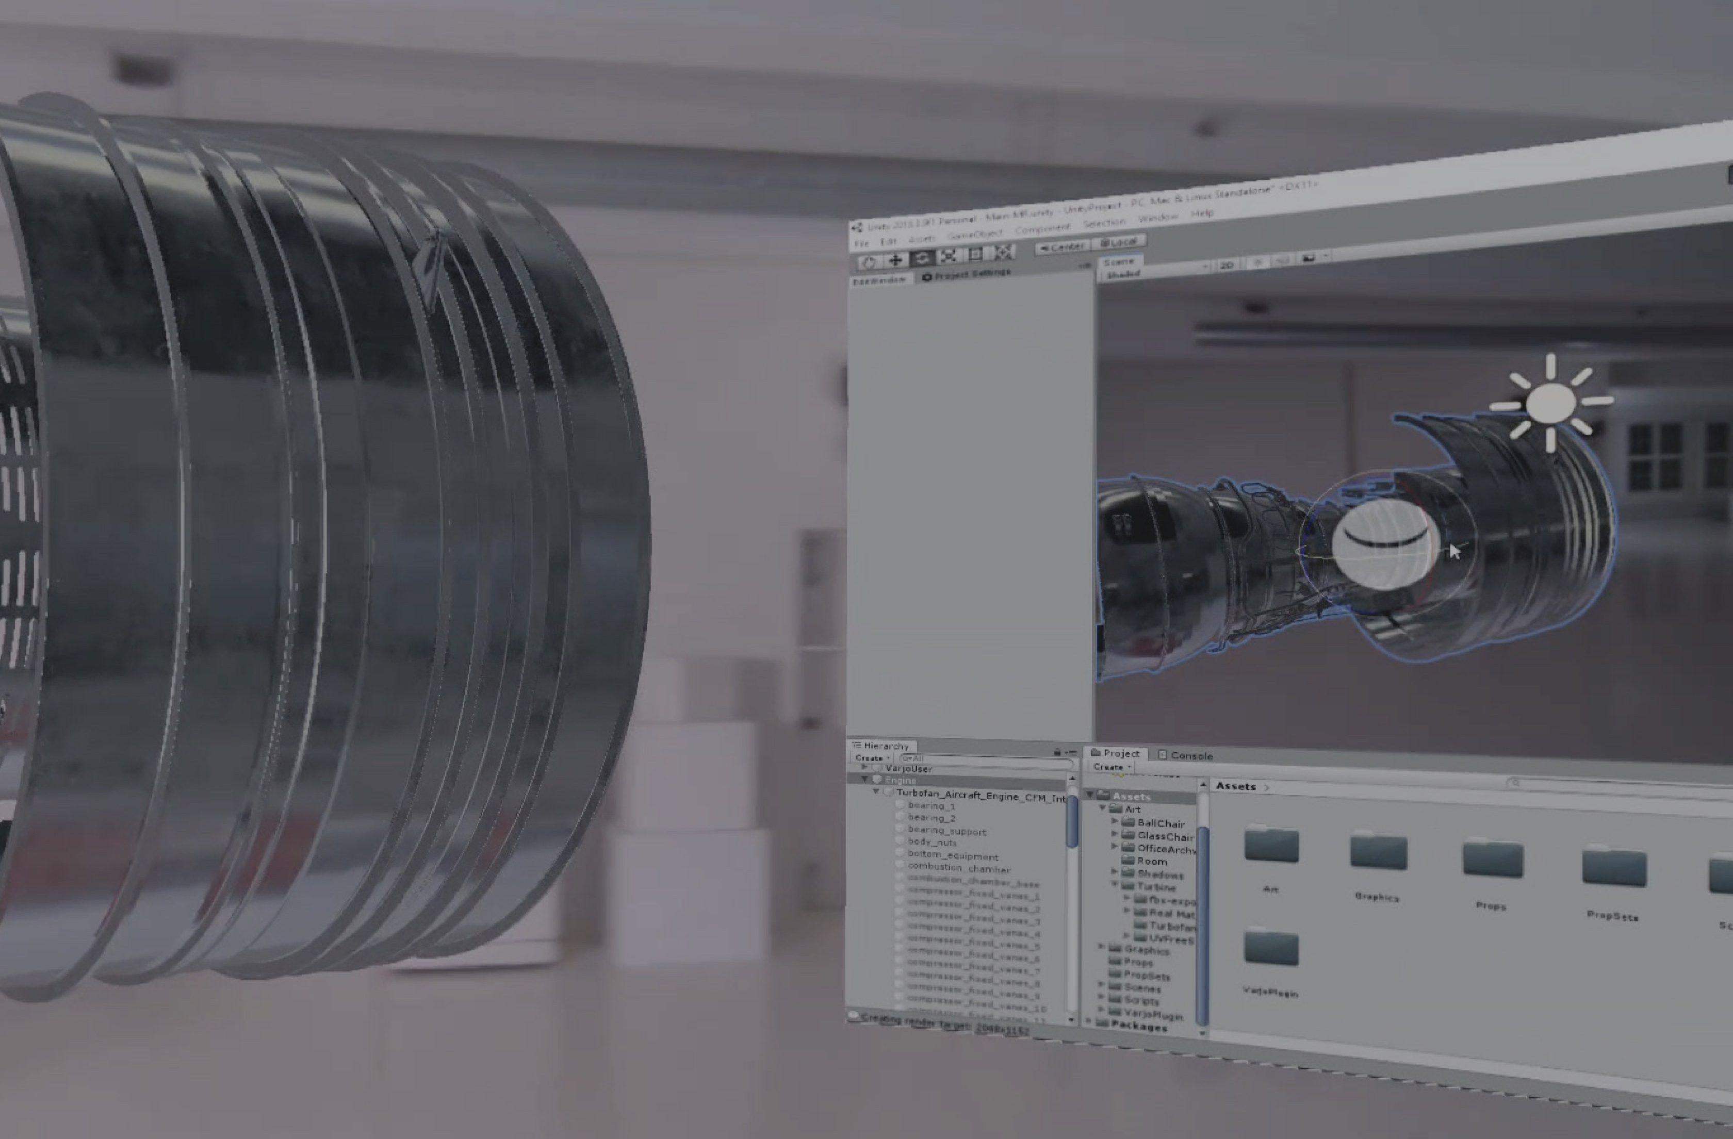Select the Scale tool
This screenshot has height=1139, width=1733.
pyautogui.click(x=949, y=255)
